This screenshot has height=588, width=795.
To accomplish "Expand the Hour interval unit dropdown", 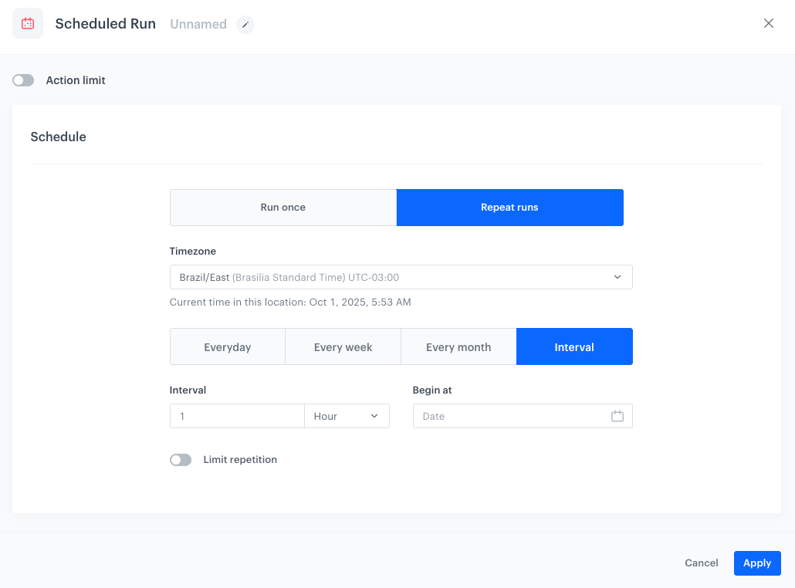I will (347, 416).
